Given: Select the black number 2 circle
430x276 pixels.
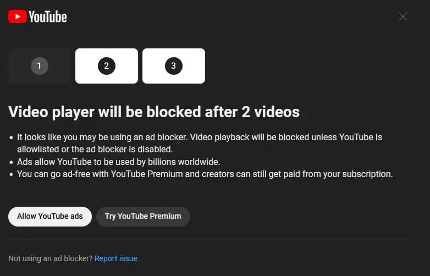Looking at the screenshot, I should (107, 66).
